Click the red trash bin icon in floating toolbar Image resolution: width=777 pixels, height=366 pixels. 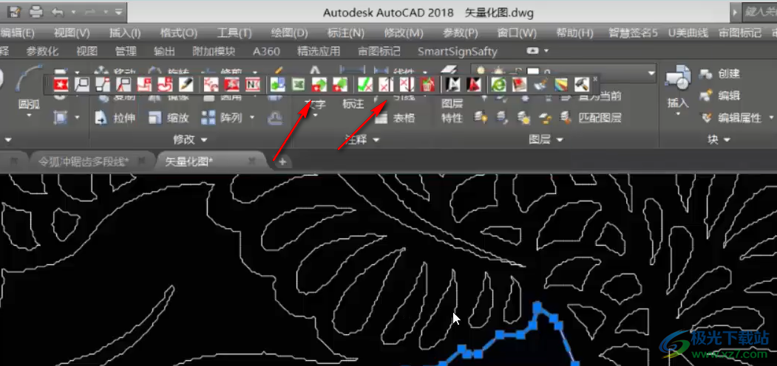click(427, 85)
